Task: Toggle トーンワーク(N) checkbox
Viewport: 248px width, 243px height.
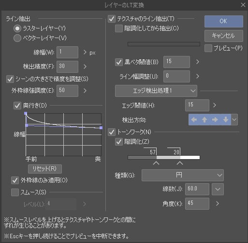Action: tap(112, 132)
